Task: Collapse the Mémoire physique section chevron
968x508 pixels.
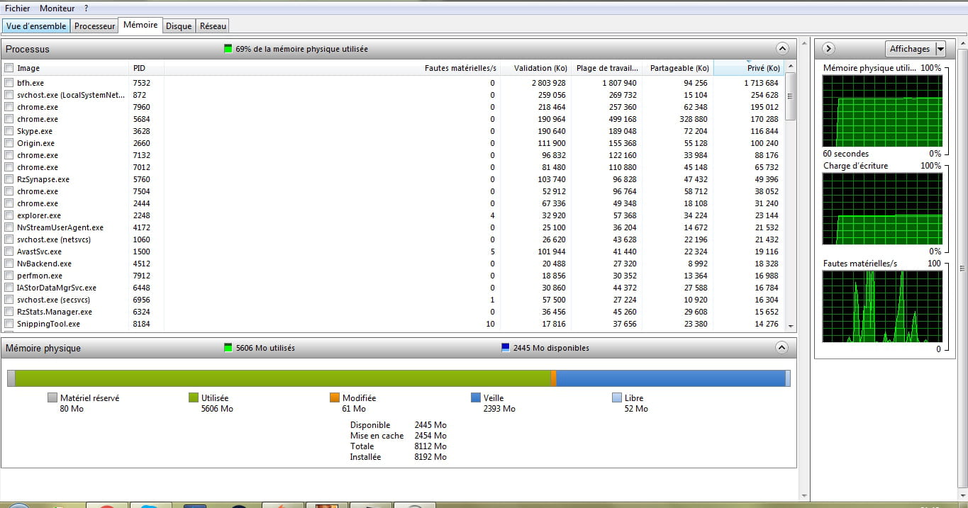Action: click(x=782, y=348)
